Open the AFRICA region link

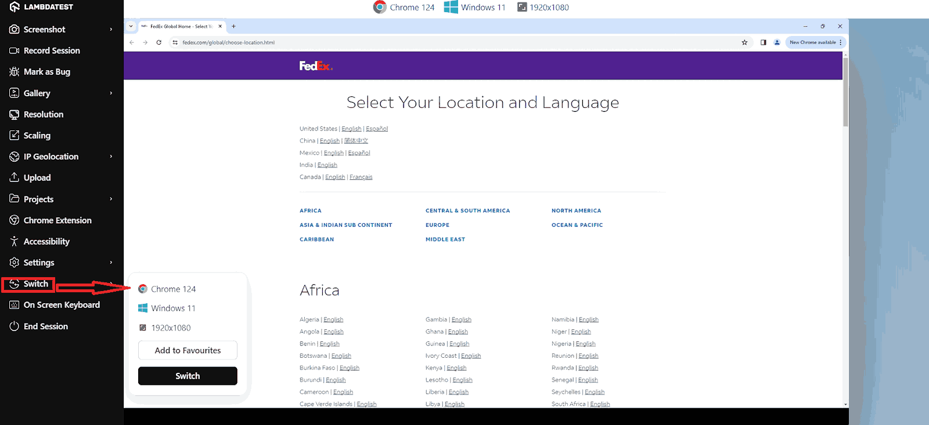coord(311,210)
